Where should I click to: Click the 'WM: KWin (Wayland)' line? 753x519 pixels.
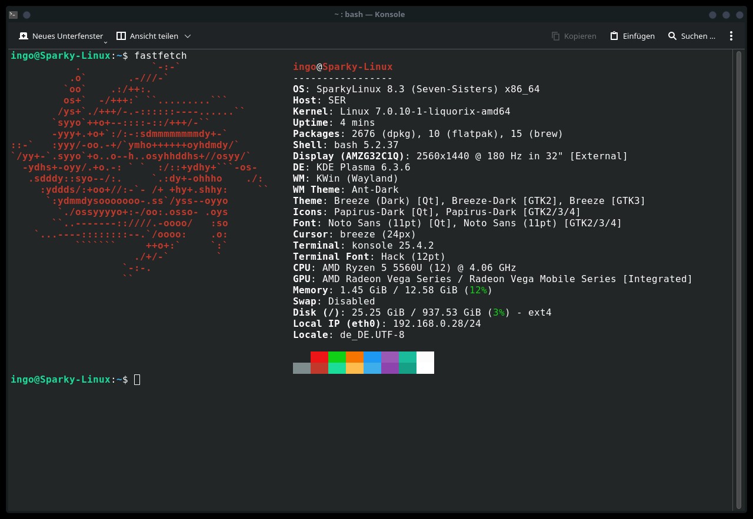click(346, 179)
